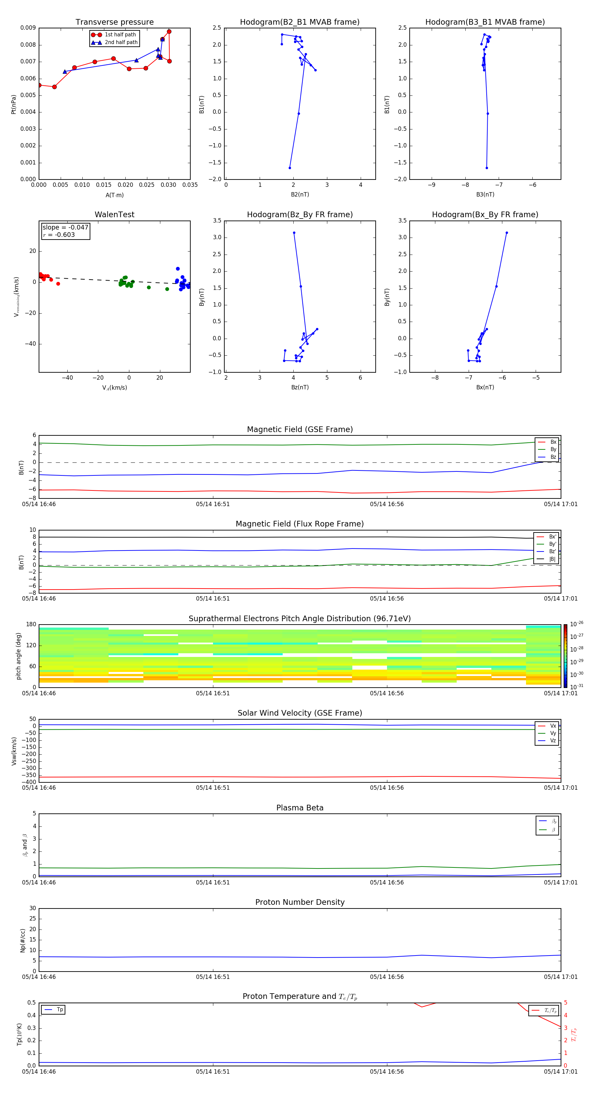Click the Vx legend entry in Solar Wind Velocity
The width and height of the screenshot is (600, 1101).
tap(547, 726)
